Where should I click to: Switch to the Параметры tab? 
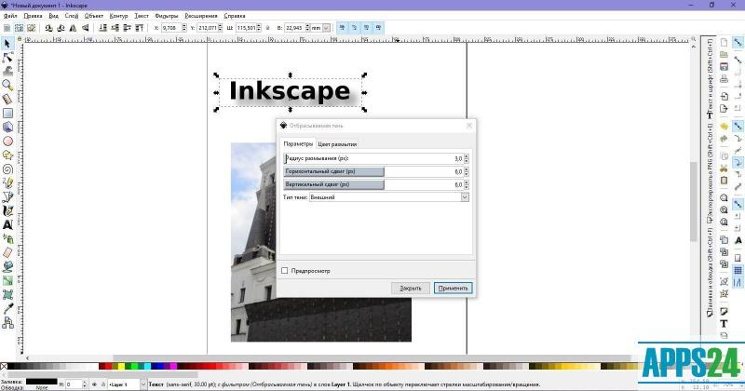[298, 143]
